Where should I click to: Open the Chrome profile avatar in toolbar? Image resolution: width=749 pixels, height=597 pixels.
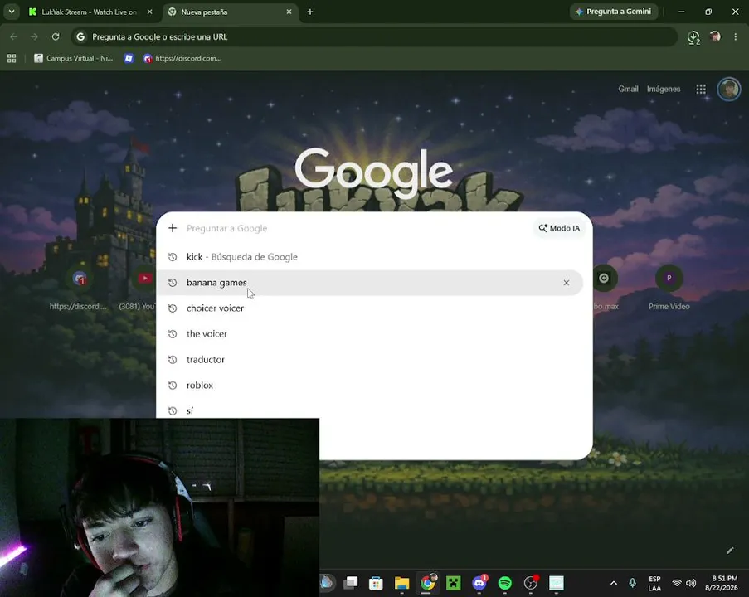pos(715,36)
